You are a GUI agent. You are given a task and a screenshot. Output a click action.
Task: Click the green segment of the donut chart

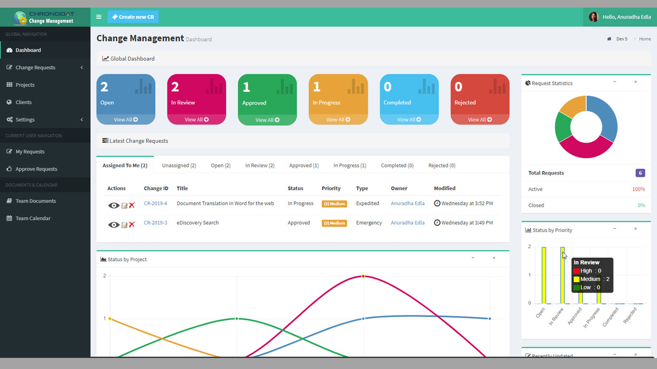(562, 127)
